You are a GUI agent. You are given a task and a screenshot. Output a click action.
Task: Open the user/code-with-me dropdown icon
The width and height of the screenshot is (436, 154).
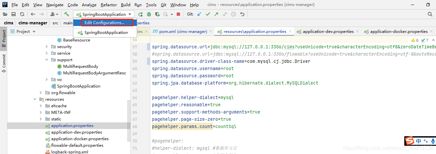pos(54,14)
